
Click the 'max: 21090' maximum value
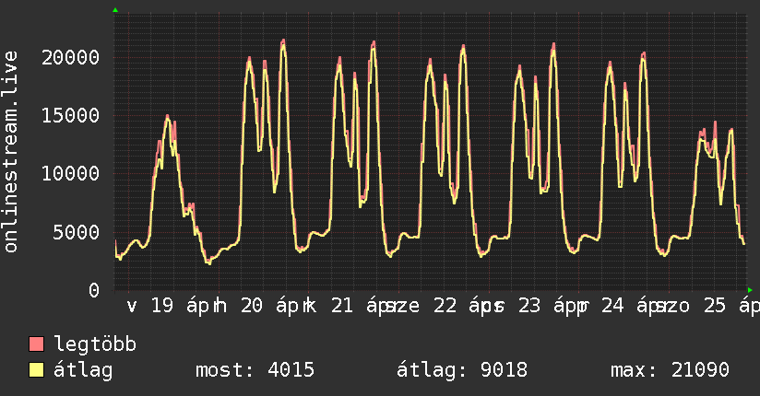[x=670, y=370]
